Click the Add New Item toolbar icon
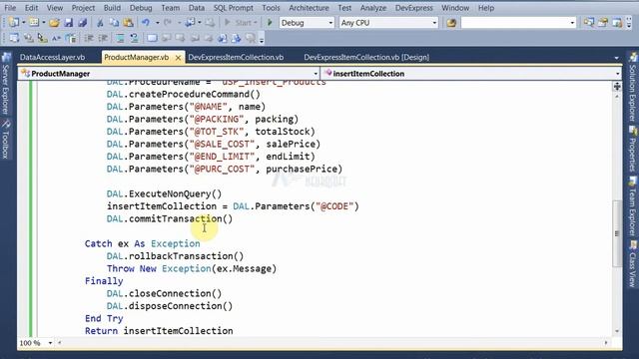 coord(34,22)
